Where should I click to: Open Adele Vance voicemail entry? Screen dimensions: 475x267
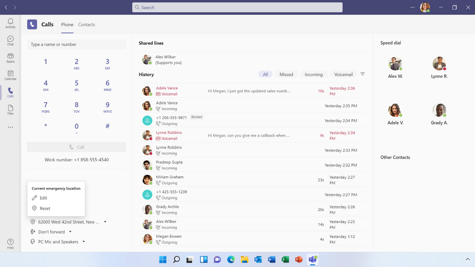252,91
